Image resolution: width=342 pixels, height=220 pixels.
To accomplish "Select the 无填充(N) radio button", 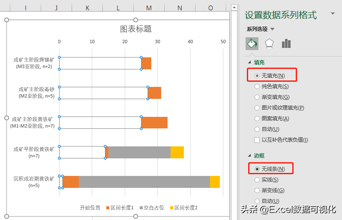I will click(x=257, y=76).
